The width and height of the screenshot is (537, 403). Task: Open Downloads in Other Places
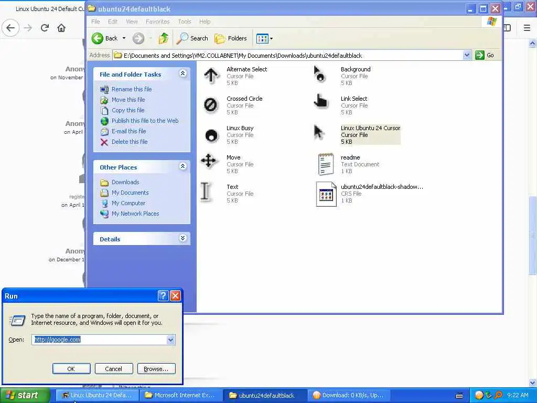tap(125, 182)
